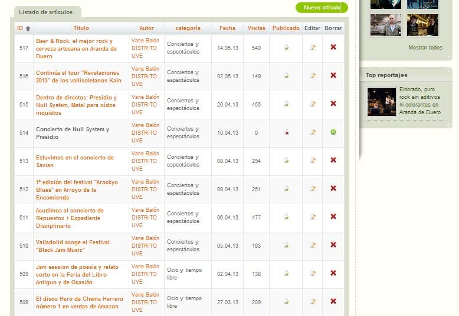Restore article 514 with green icon

[333, 132]
